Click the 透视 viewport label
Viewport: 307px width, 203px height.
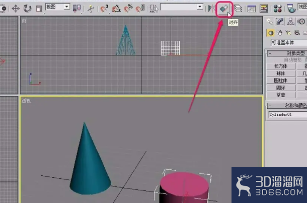point(26,101)
